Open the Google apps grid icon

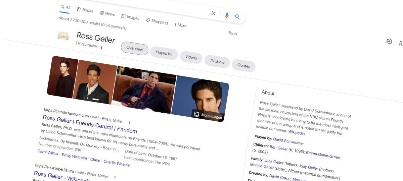click(401, 43)
